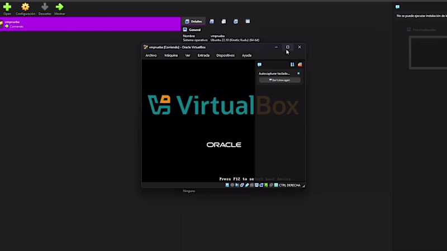Viewport: 447px width, 251px height.
Task: Click the Descartar down-arrow icon
Action: [x=45, y=7]
